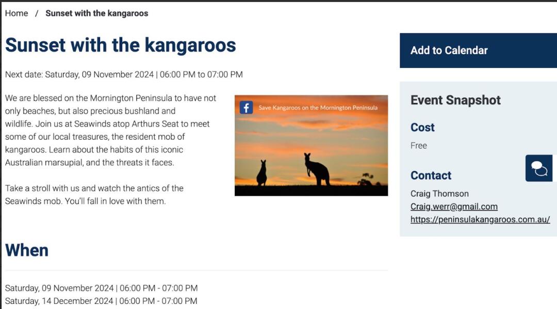Click the Event Snapshot panel heading
557x309 pixels.
pyautogui.click(x=455, y=100)
